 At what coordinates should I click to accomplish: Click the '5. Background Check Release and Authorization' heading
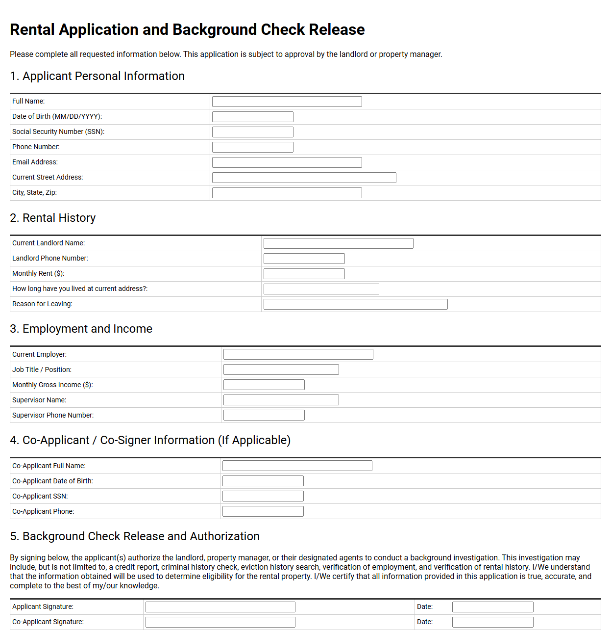coord(135,536)
